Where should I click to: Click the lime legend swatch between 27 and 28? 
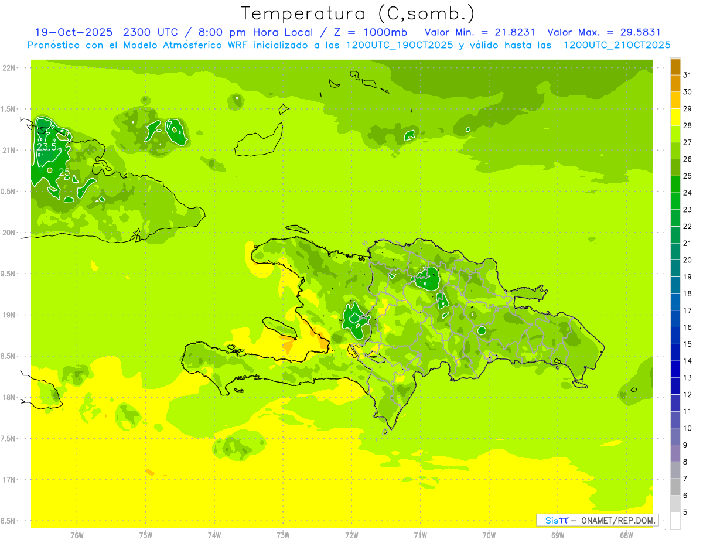point(675,134)
